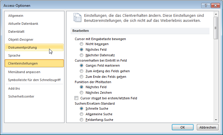Click the client settings header icon

(77, 18)
